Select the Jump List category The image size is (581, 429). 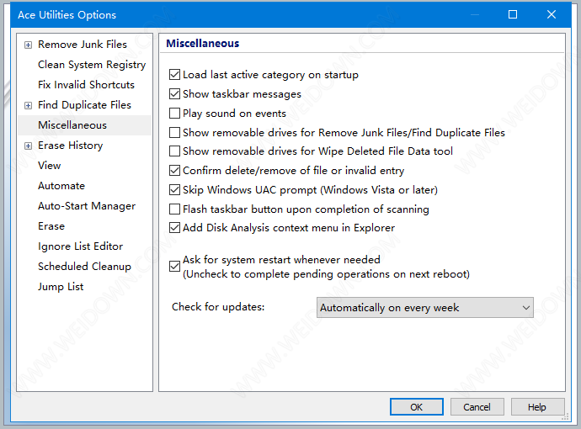coord(61,287)
